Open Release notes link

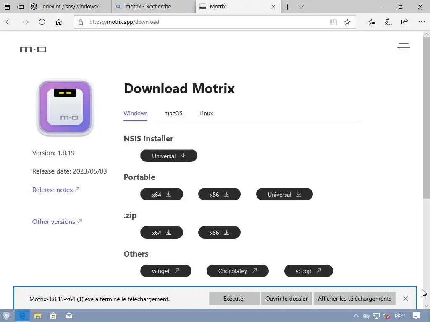56,190
